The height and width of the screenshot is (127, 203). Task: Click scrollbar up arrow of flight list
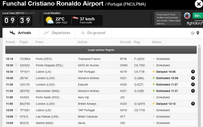199,46
